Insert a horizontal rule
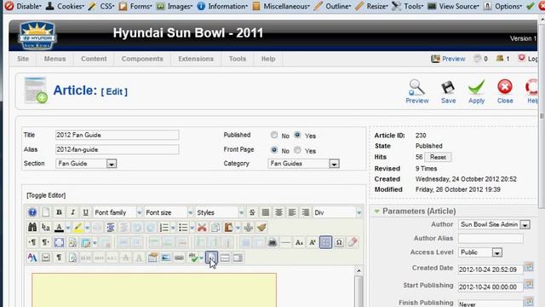The width and height of the screenshot is (545, 307). click(286, 242)
